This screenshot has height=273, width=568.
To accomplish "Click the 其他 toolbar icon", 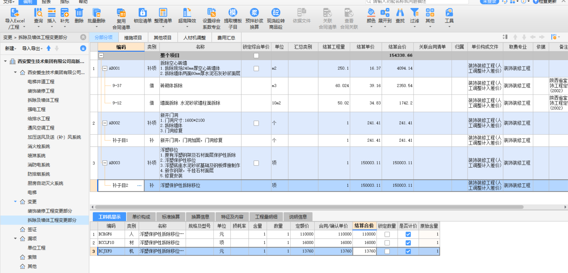I will click(x=430, y=13).
